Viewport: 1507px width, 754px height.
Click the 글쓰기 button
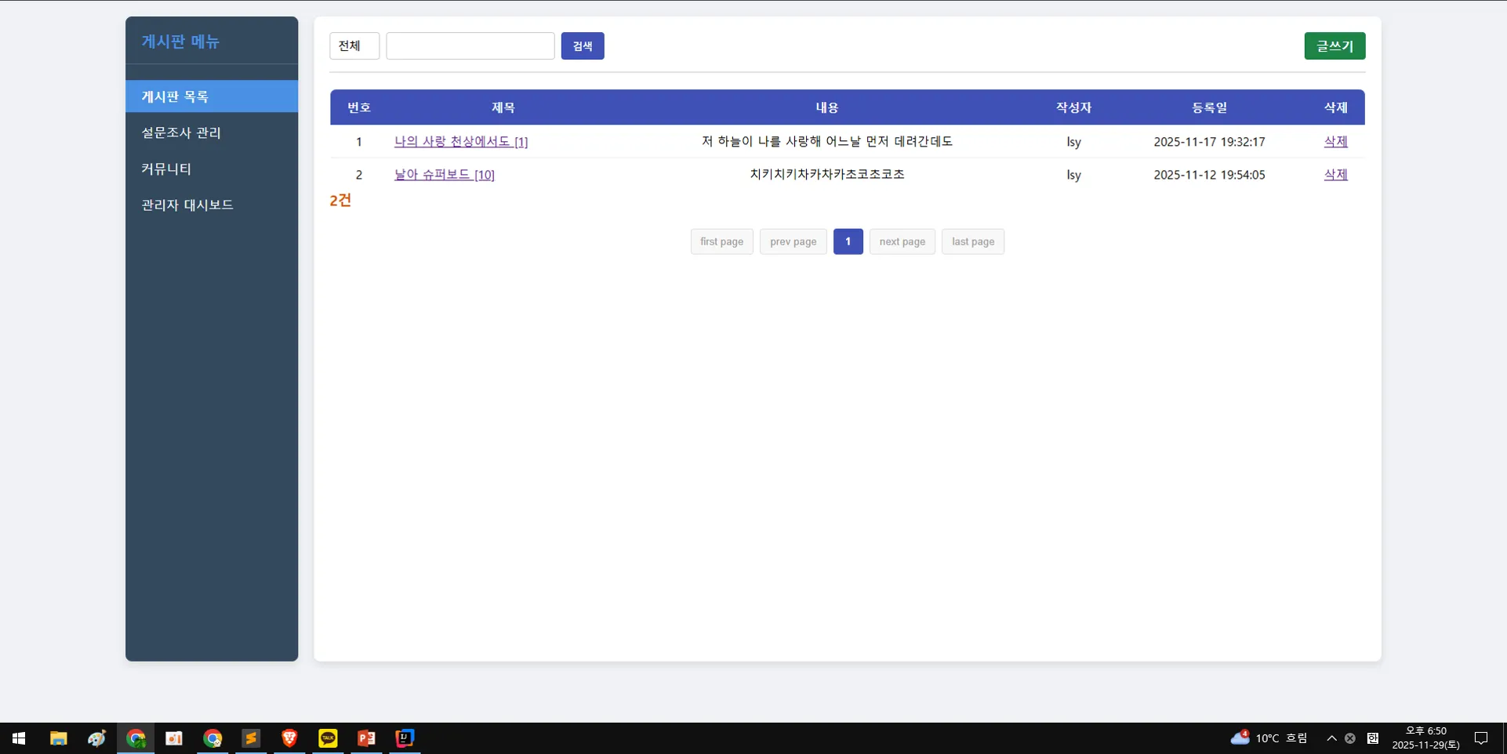pyautogui.click(x=1334, y=45)
